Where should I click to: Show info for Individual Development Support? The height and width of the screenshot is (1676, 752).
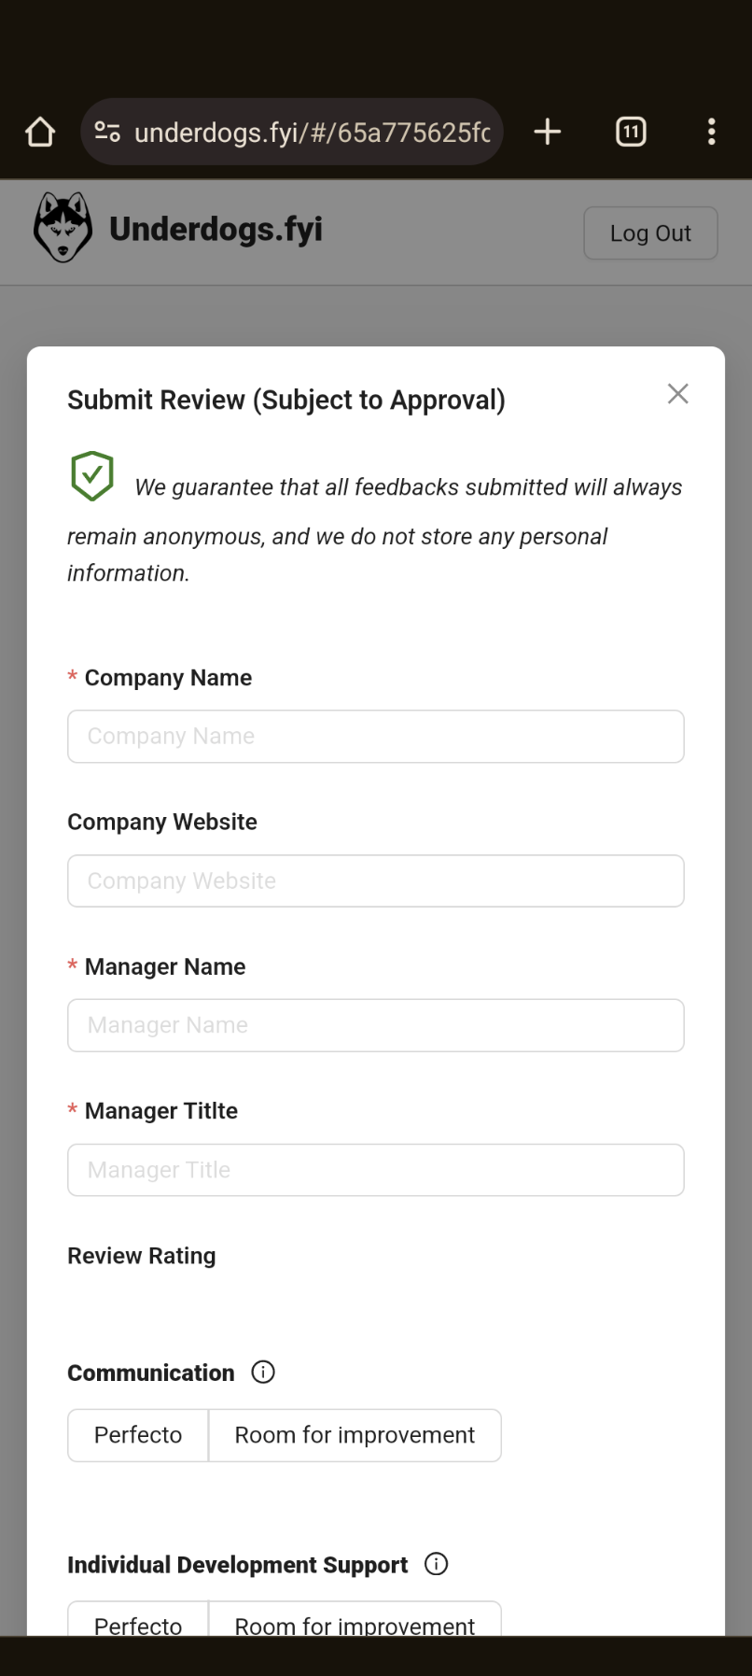tap(437, 1564)
